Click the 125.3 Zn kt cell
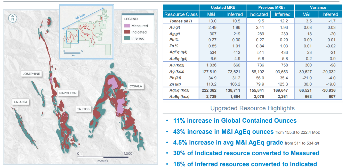The image size is (346, 168). pos(283,84)
